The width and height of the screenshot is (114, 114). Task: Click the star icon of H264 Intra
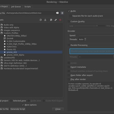tap(5, 47)
